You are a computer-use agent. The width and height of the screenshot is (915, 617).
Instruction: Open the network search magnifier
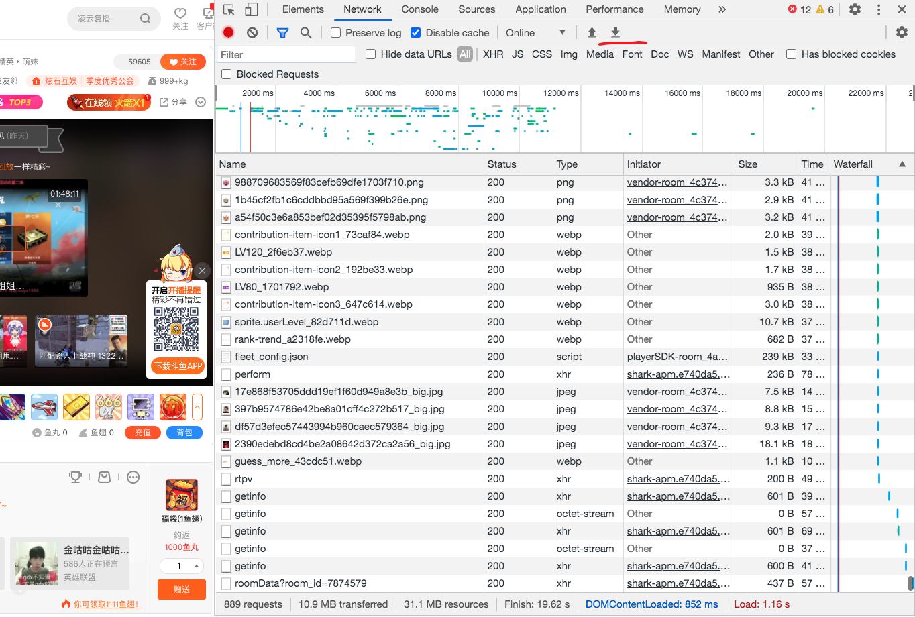pyautogui.click(x=306, y=32)
